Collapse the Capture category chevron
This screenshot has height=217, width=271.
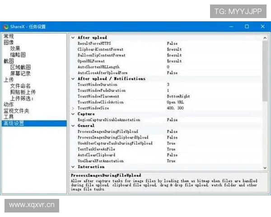(74, 114)
